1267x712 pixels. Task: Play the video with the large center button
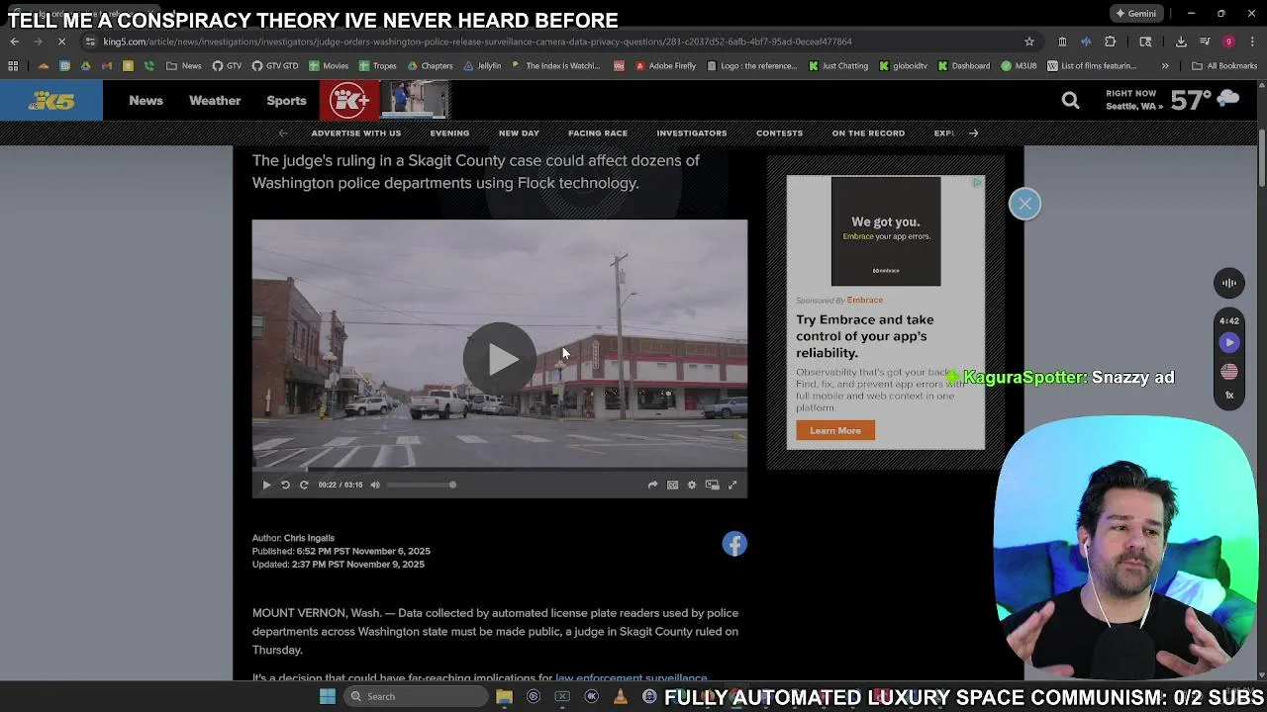(500, 358)
